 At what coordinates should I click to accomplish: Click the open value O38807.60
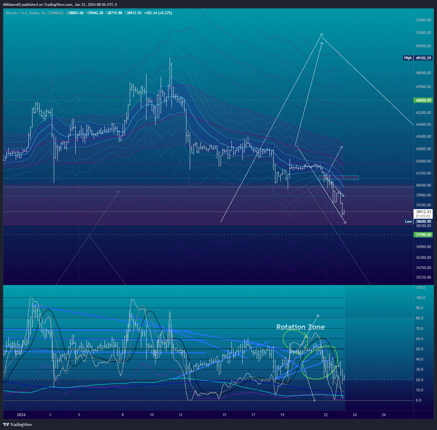75,13
